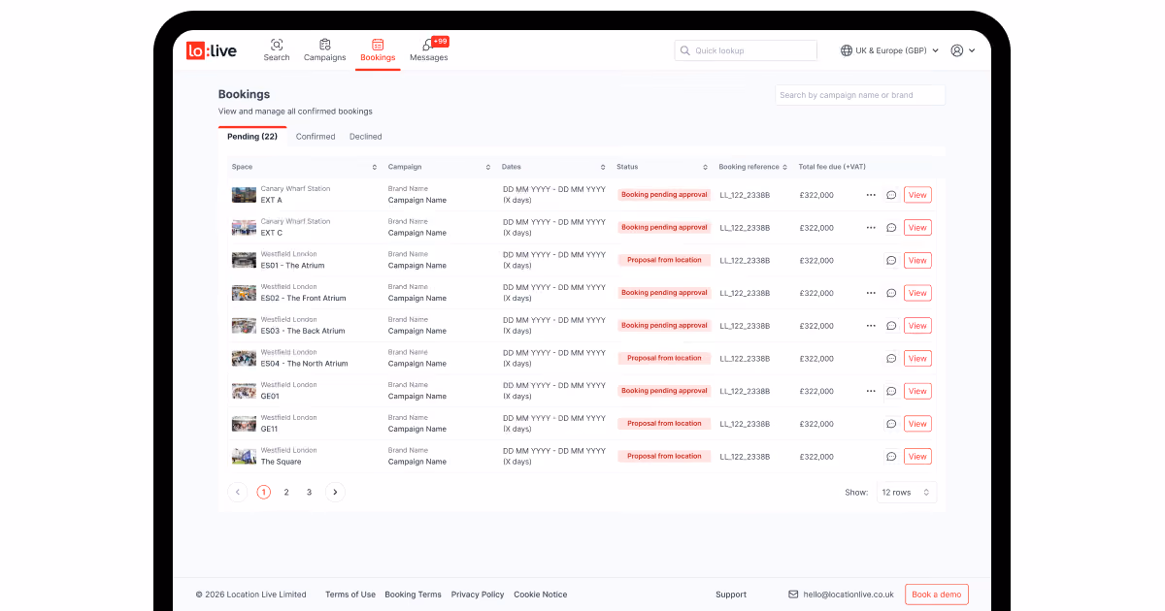Click Proposal from location status for ES01 - The Atrium

pos(664,260)
